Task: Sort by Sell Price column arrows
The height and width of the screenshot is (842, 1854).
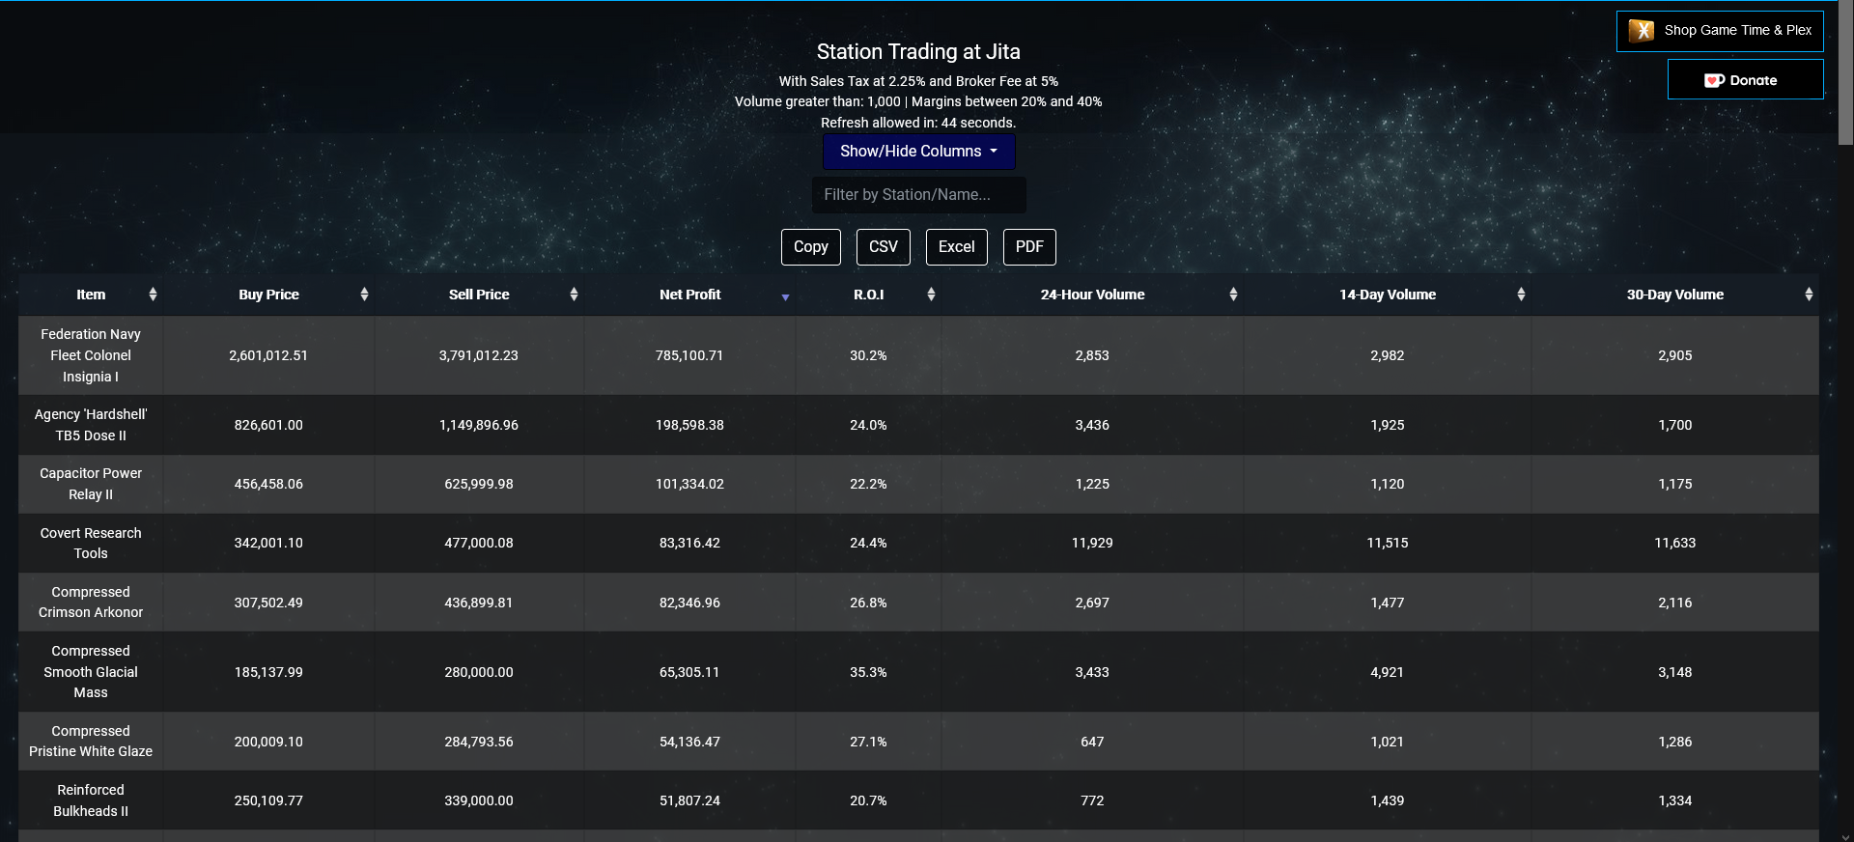Action: tap(574, 295)
